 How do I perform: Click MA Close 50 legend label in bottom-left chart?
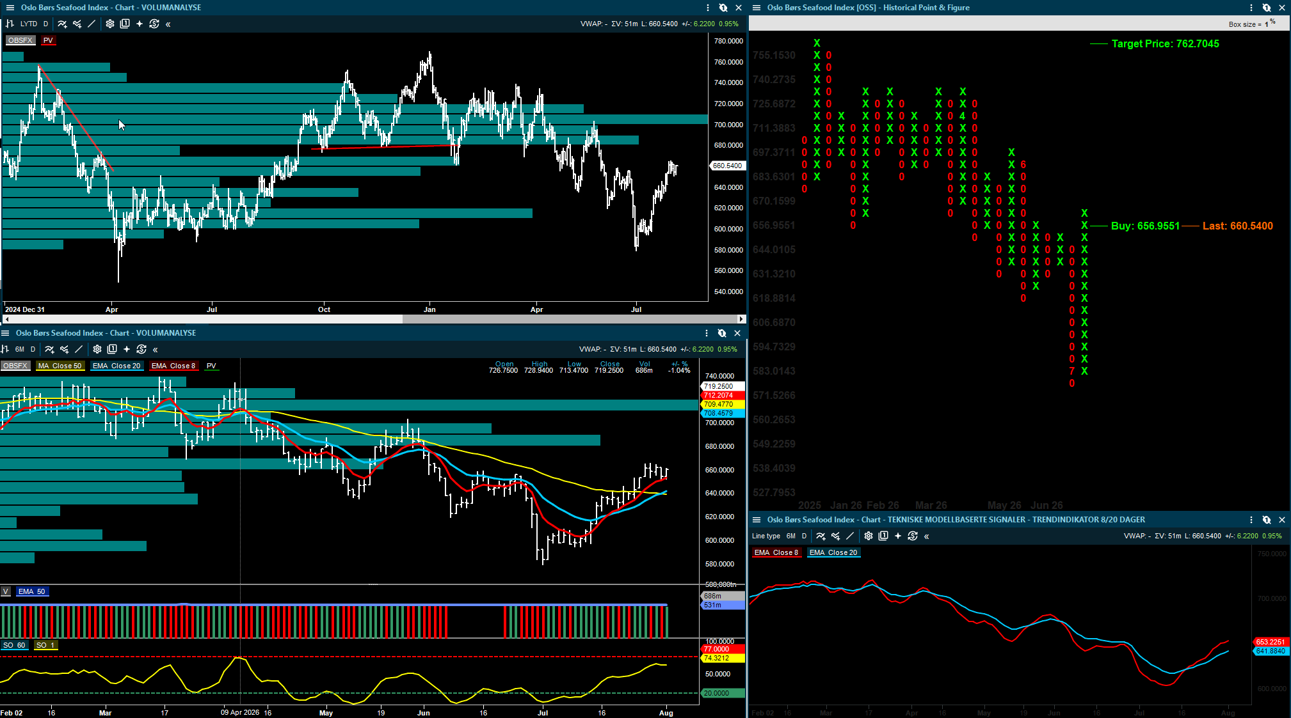pos(60,366)
